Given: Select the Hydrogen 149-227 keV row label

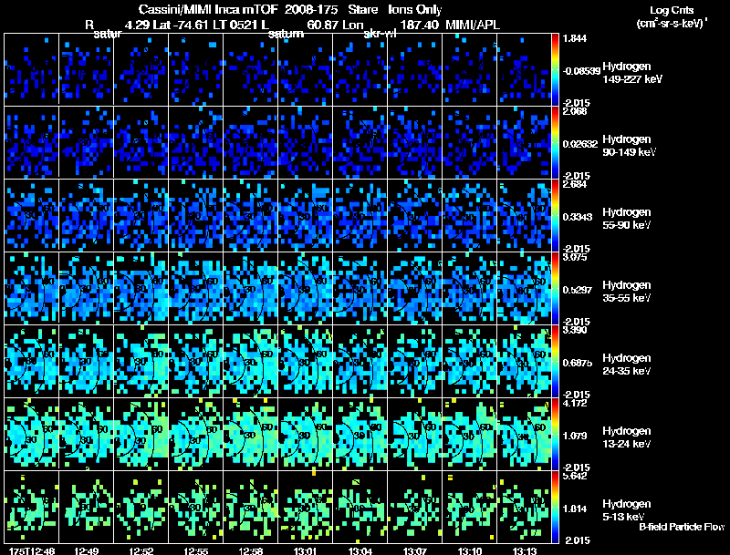Looking at the screenshot, I should click(x=632, y=73).
